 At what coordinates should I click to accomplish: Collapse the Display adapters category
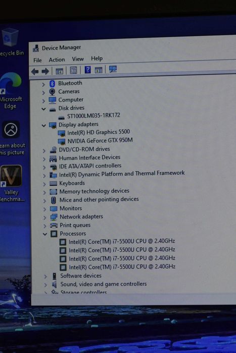pyautogui.click(x=44, y=126)
